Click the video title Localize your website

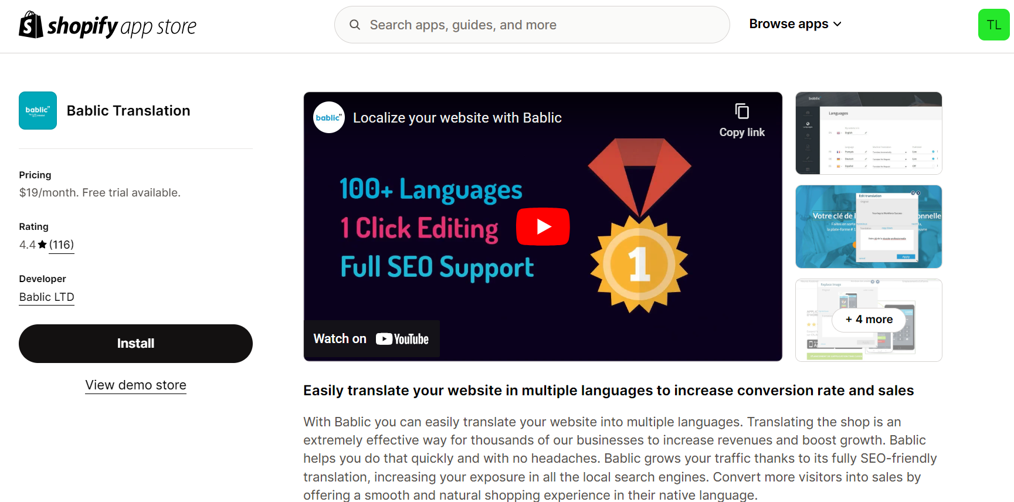[457, 118]
